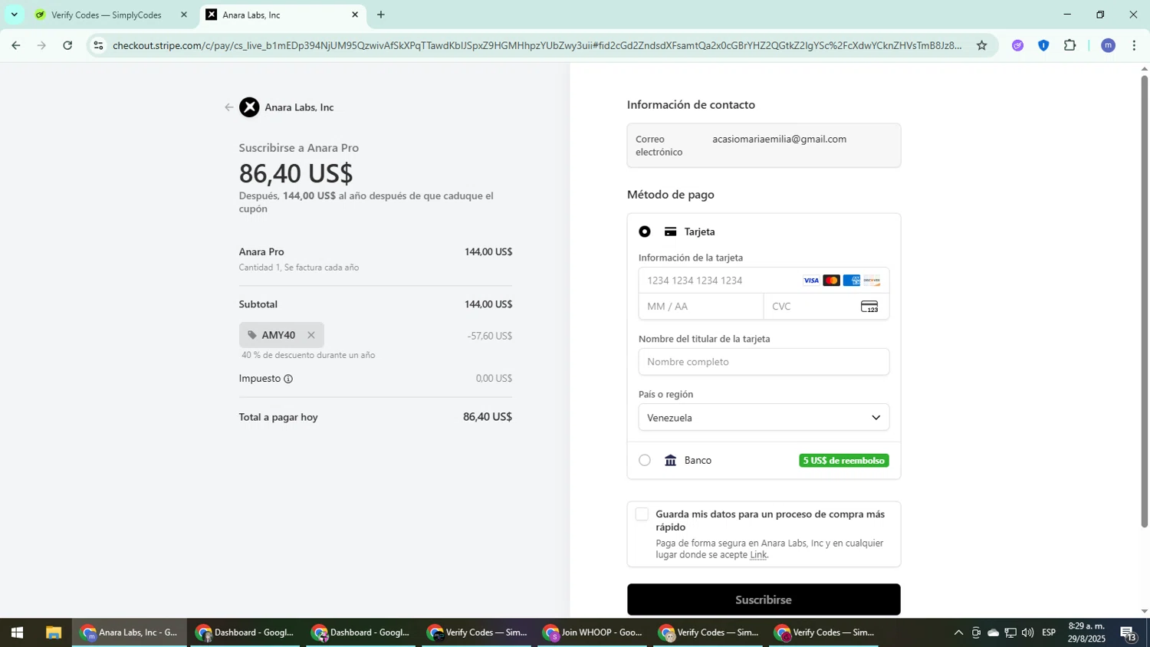This screenshot has width=1150, height=647.
Task: Go back in browser history
Action: coord(15,45)
